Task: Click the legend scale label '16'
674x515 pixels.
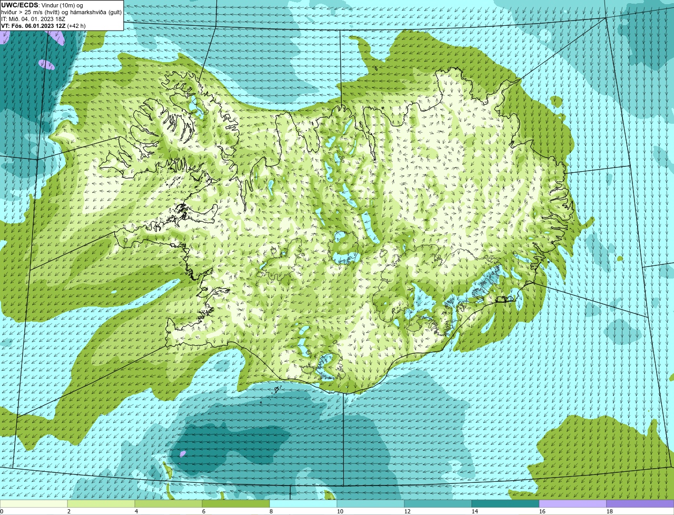Action: (542, 511)
